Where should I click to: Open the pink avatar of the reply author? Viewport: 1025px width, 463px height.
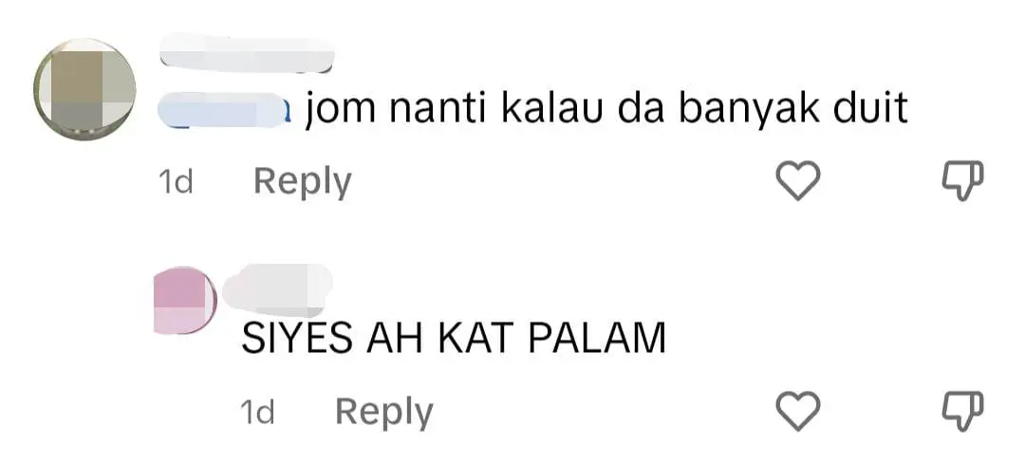[186, 300]
